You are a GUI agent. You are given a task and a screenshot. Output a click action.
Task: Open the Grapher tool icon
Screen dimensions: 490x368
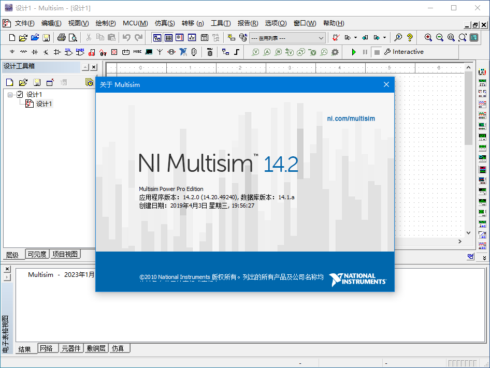[192, 38]
